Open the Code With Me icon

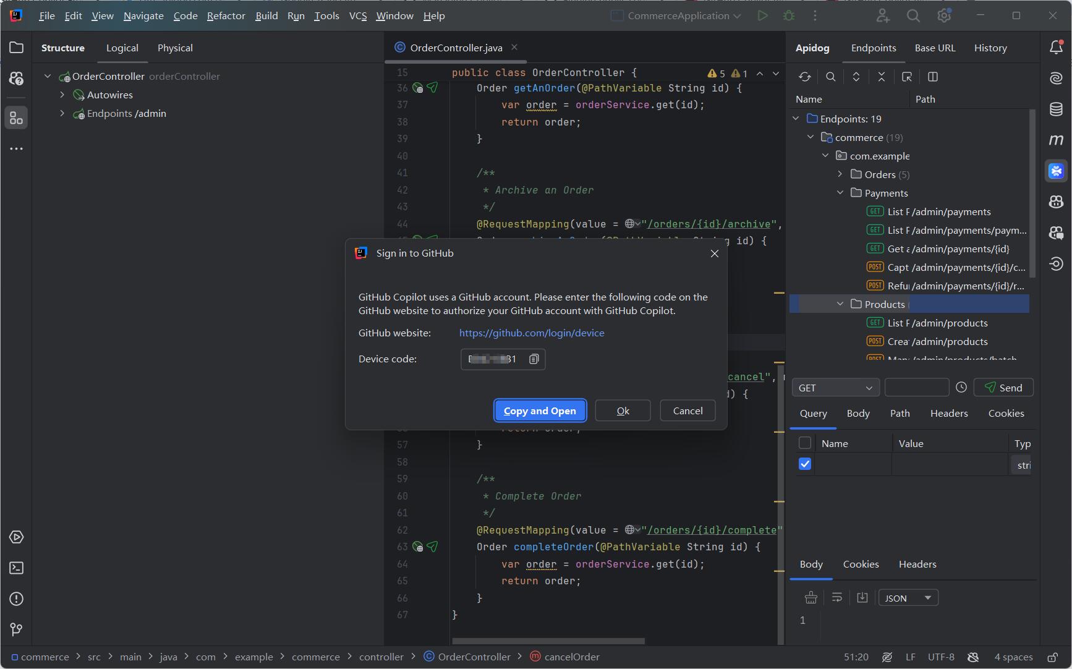pyautogui.click(x=883, y=16)
